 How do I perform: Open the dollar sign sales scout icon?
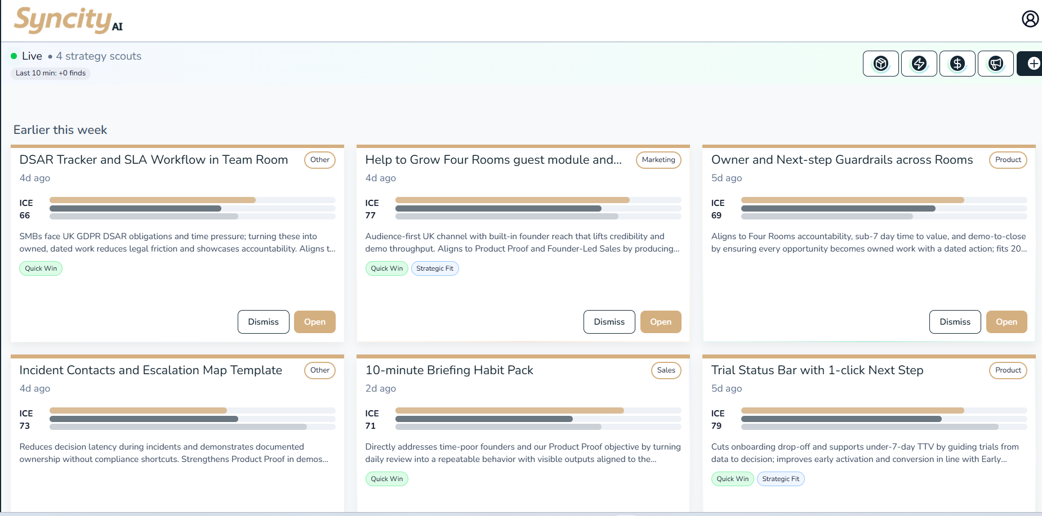[x=957, y=64]
